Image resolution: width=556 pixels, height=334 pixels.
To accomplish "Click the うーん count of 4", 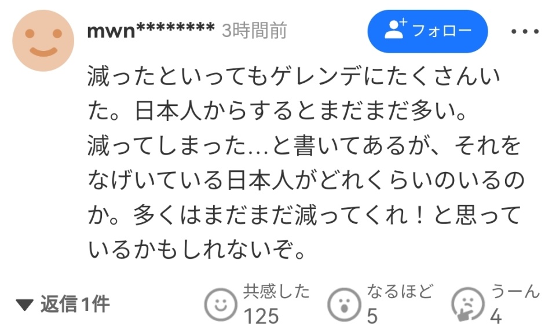I will pos(496,315).
